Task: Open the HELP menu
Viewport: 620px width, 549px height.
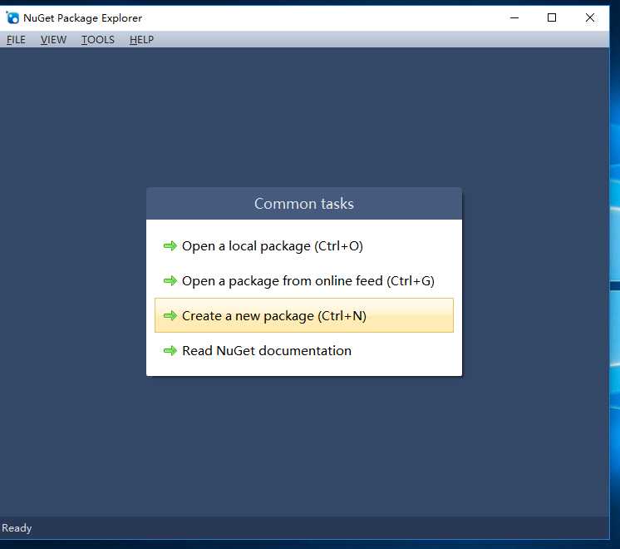Action: pos(141,40)
